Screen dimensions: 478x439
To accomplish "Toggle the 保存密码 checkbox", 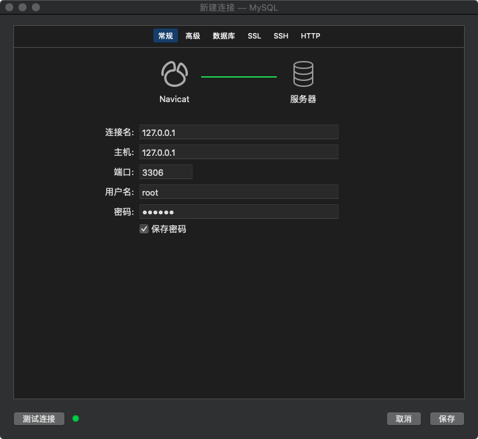I will (144, 229).
